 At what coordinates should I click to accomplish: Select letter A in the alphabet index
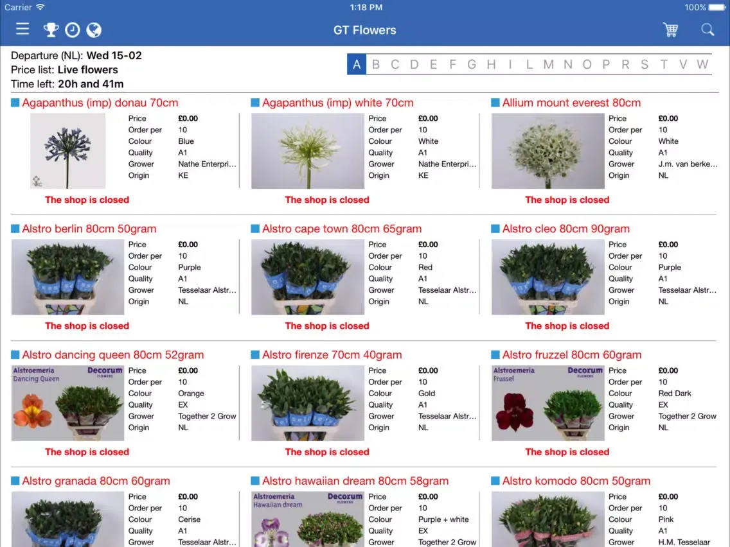tap(357, 64)
